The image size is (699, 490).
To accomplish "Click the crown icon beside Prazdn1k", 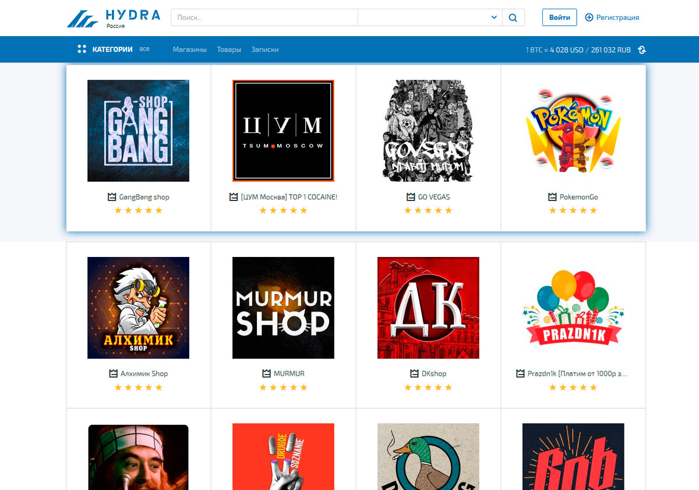I will pyautogui.click(x=521, y=373).
